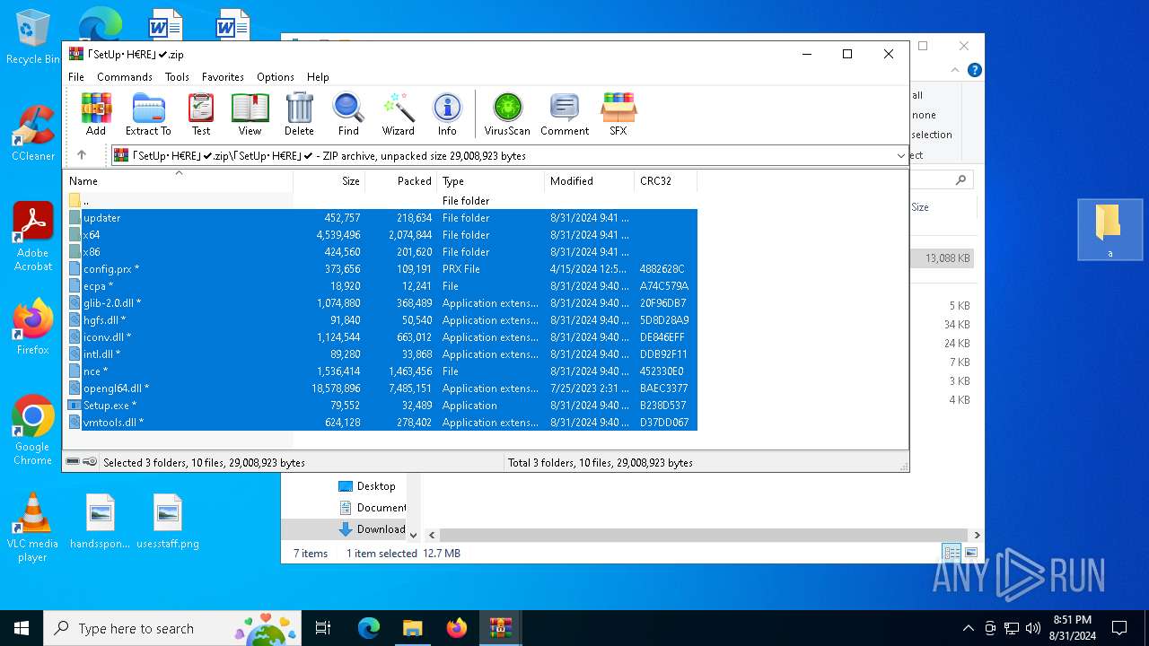
Task: Show hidden system tray icons
Action: tap(968, 628)
